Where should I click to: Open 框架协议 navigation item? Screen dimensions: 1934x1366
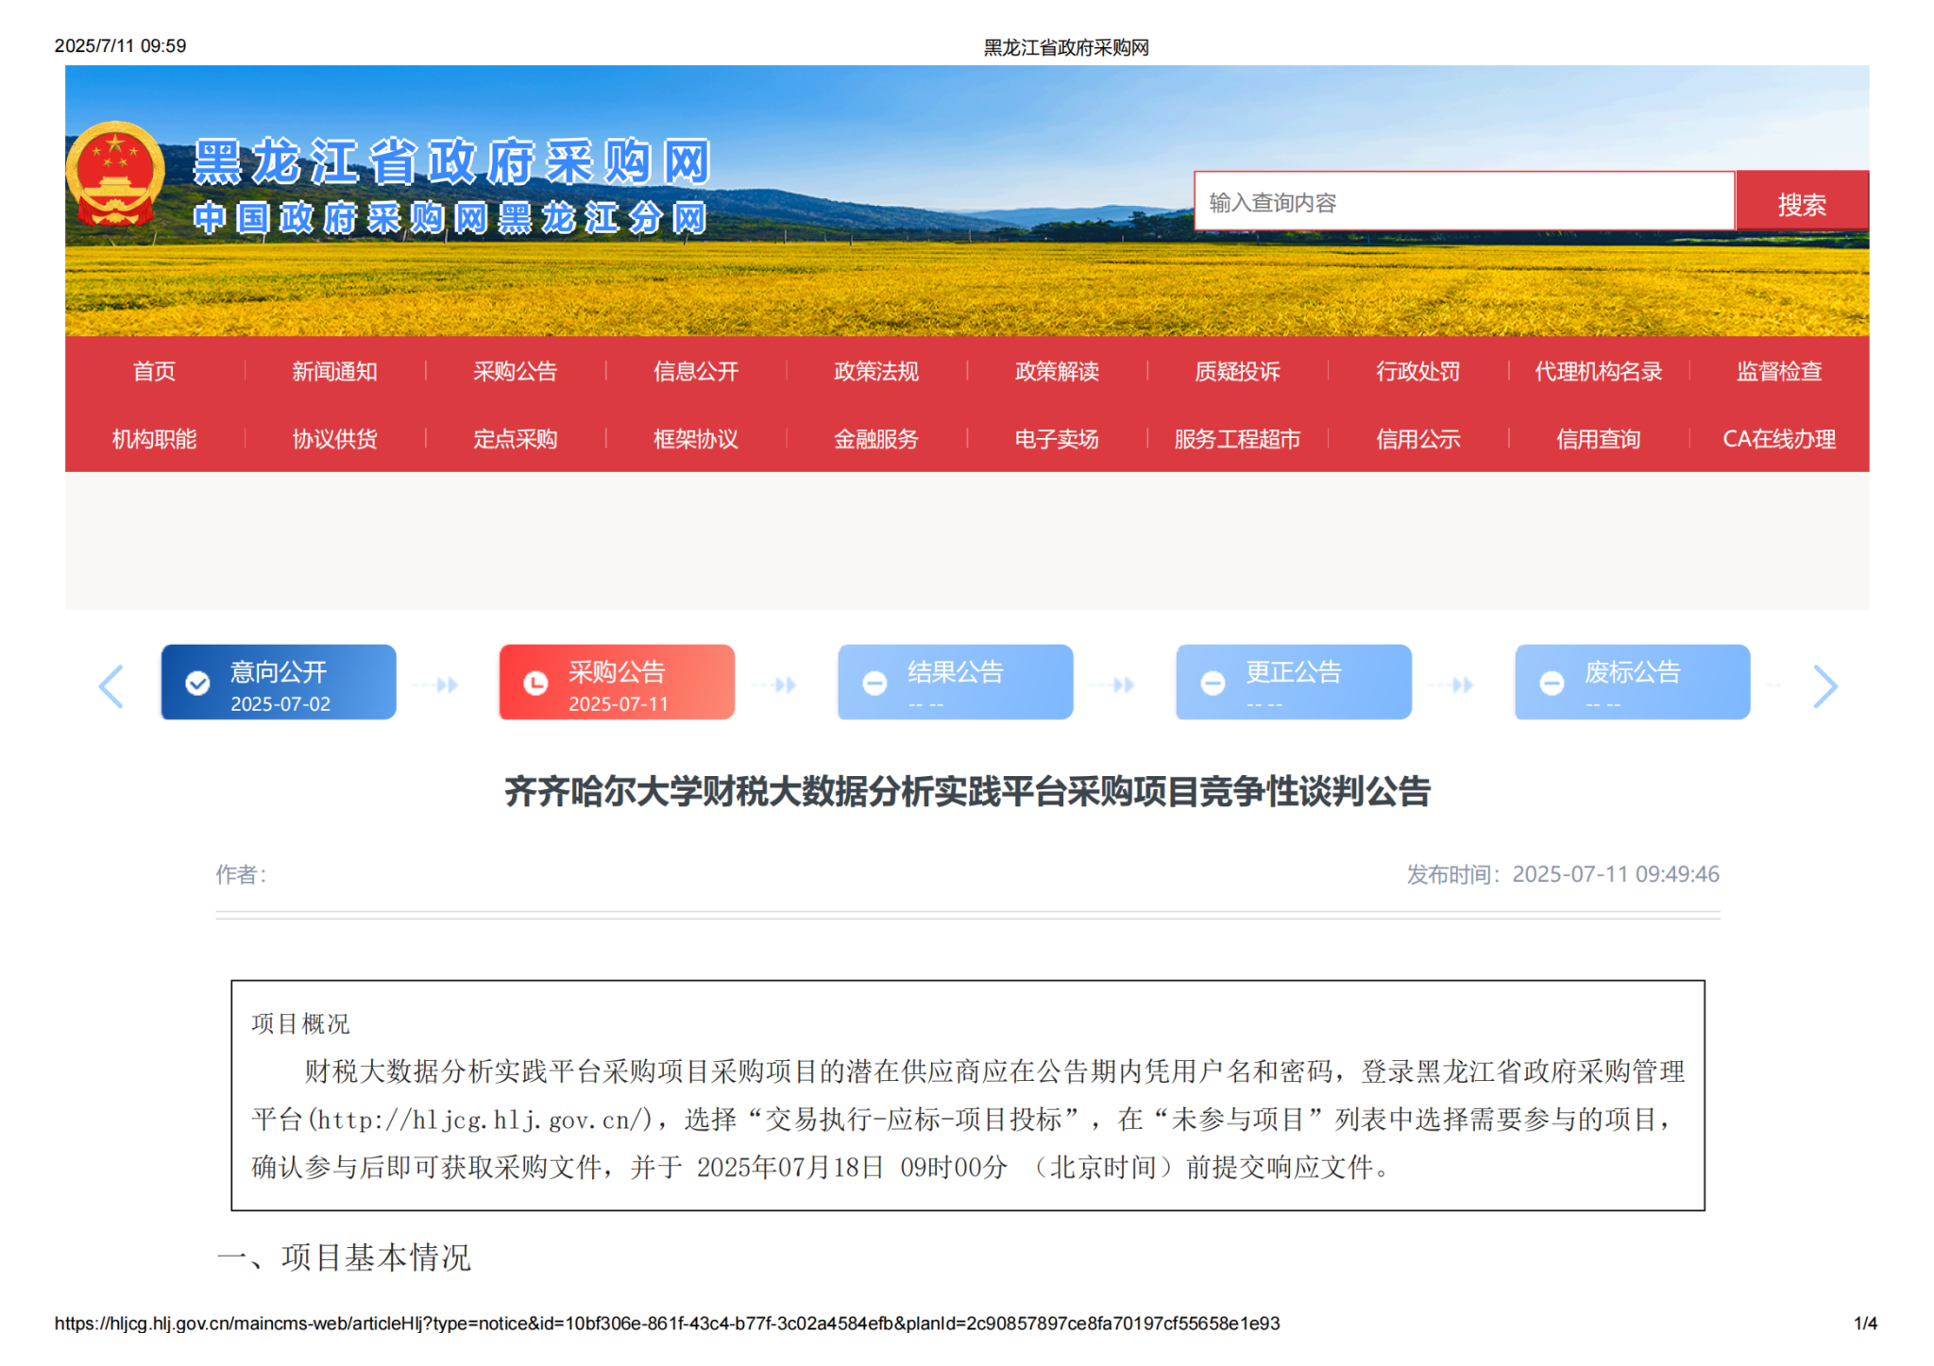(x=695, y=439)
